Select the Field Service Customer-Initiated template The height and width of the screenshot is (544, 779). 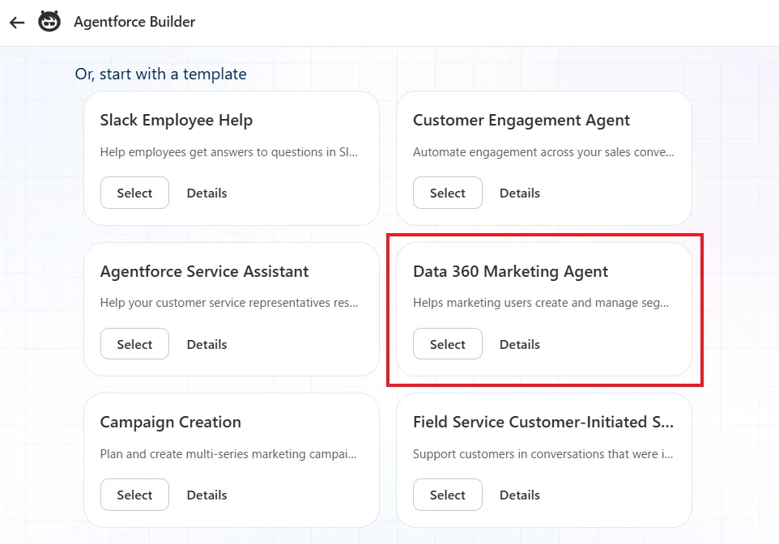point(448,495)
